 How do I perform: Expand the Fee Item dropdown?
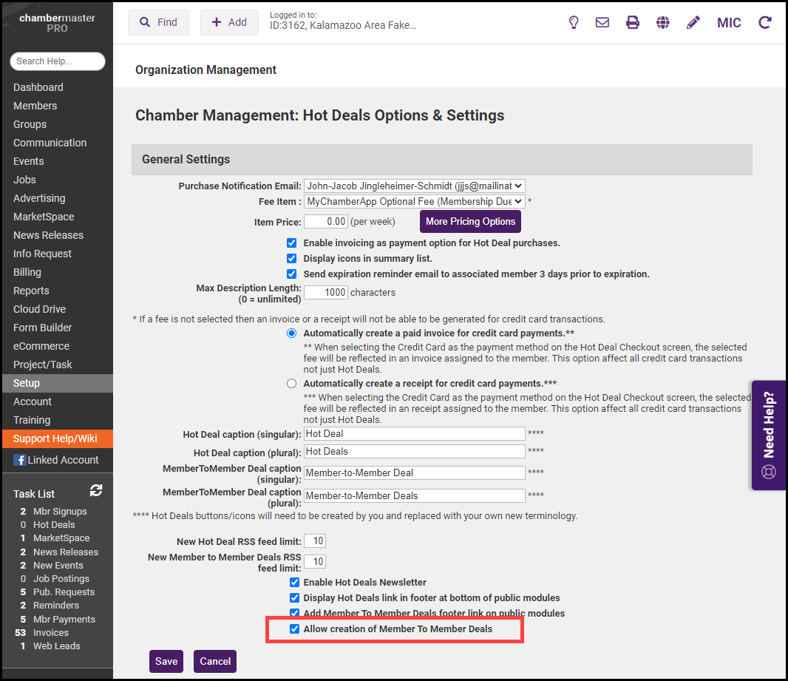414,201
